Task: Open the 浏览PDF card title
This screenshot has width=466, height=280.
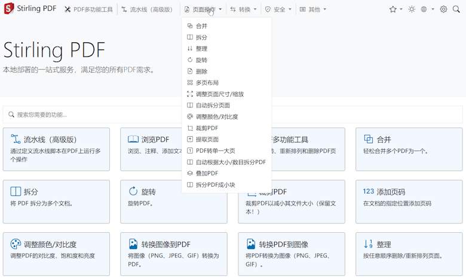Action: pyautogui.click(x=155, y=139)
